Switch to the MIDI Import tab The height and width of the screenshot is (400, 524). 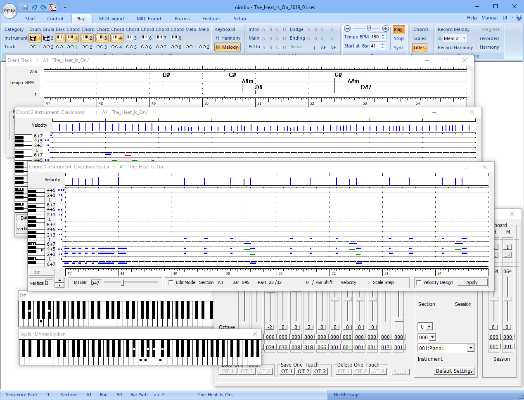pyautogui.click(x=111, y=19)
